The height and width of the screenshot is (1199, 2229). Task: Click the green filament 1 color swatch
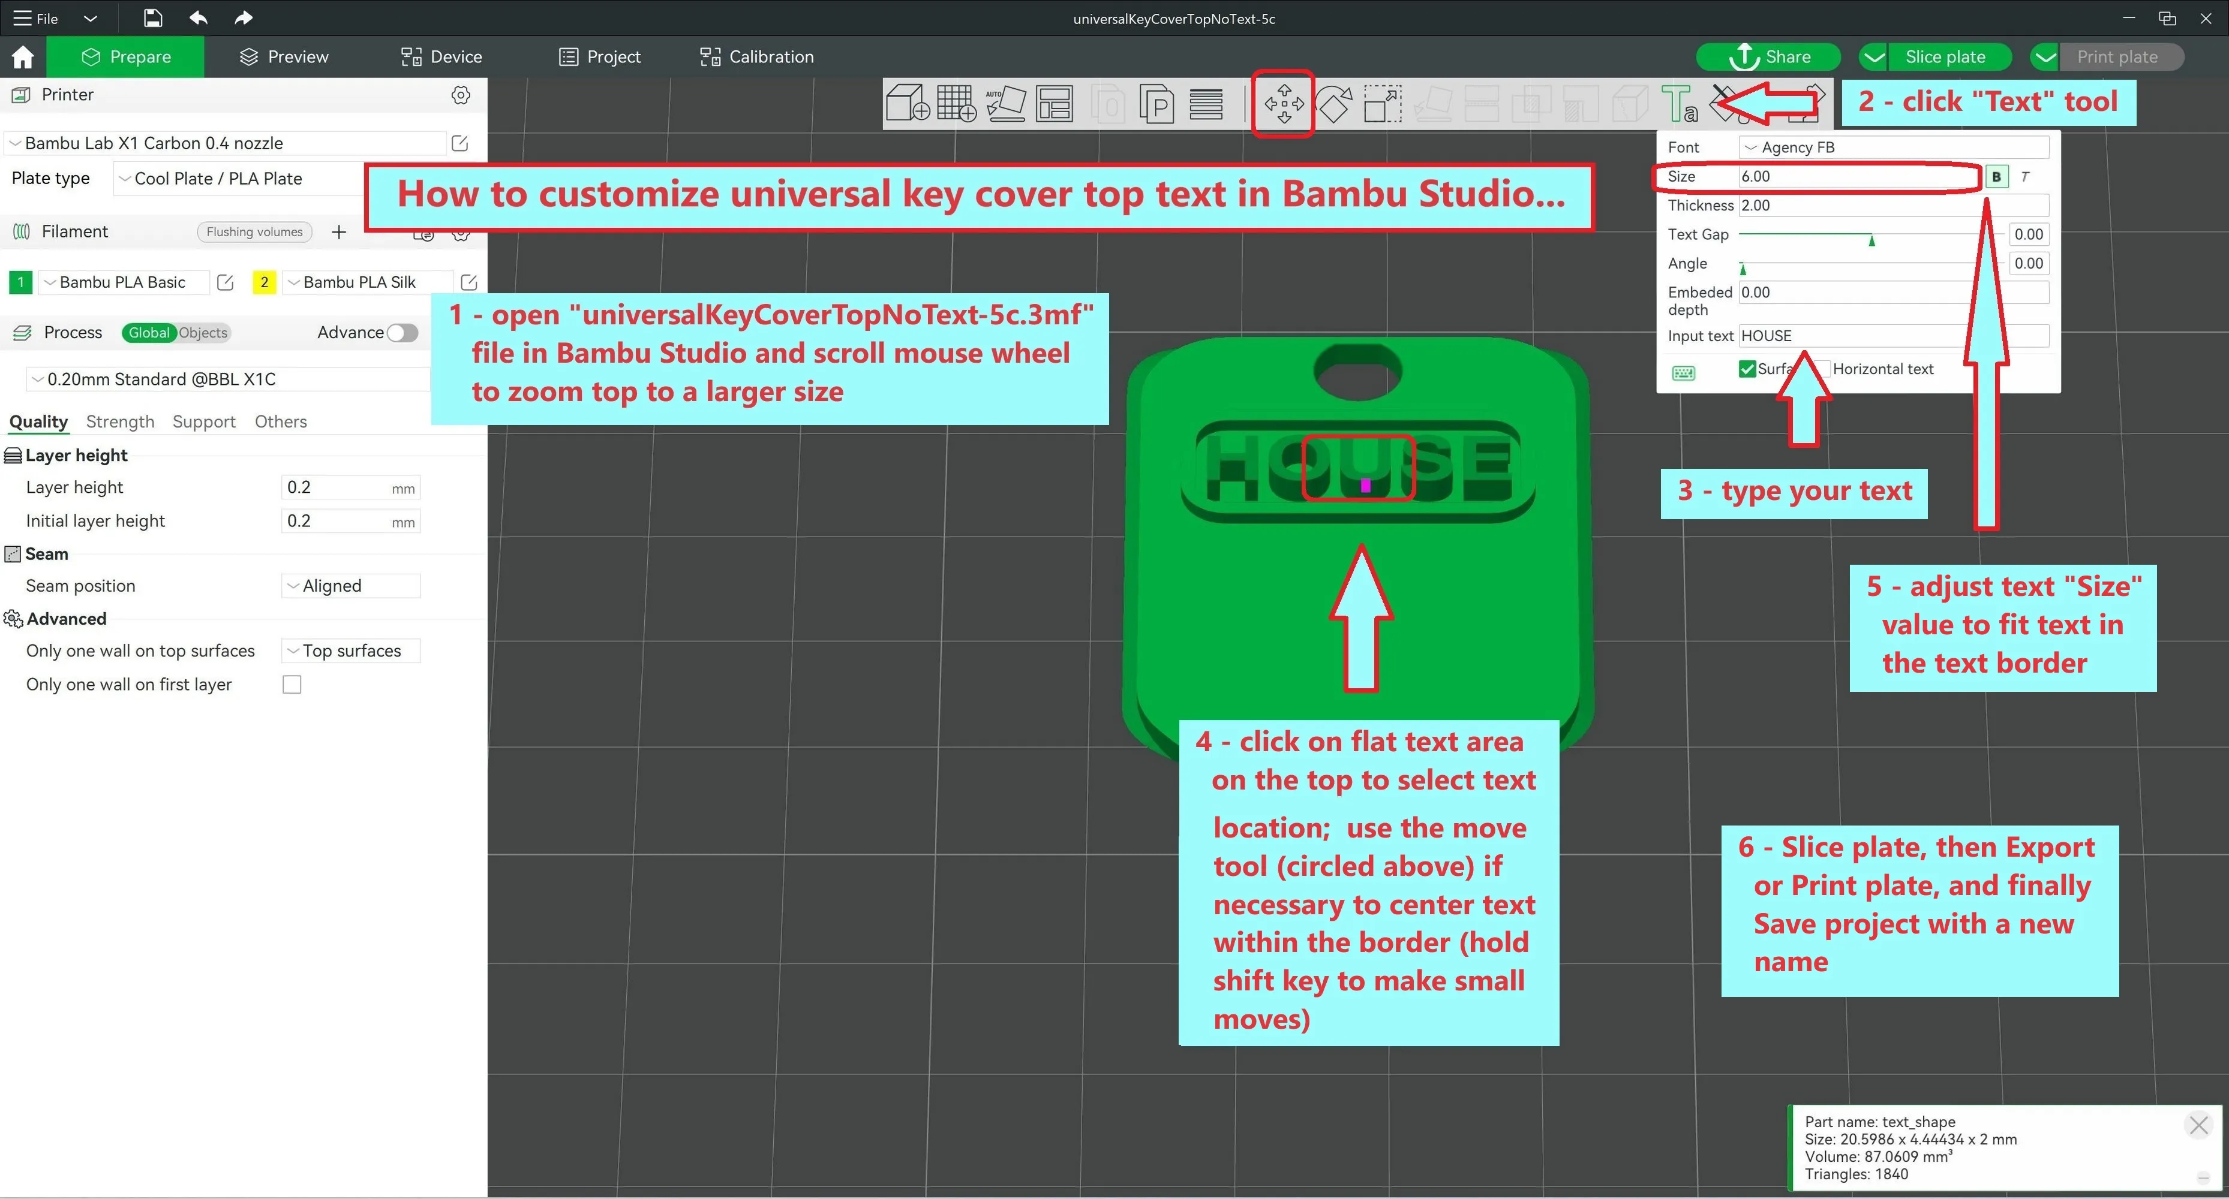21,282
